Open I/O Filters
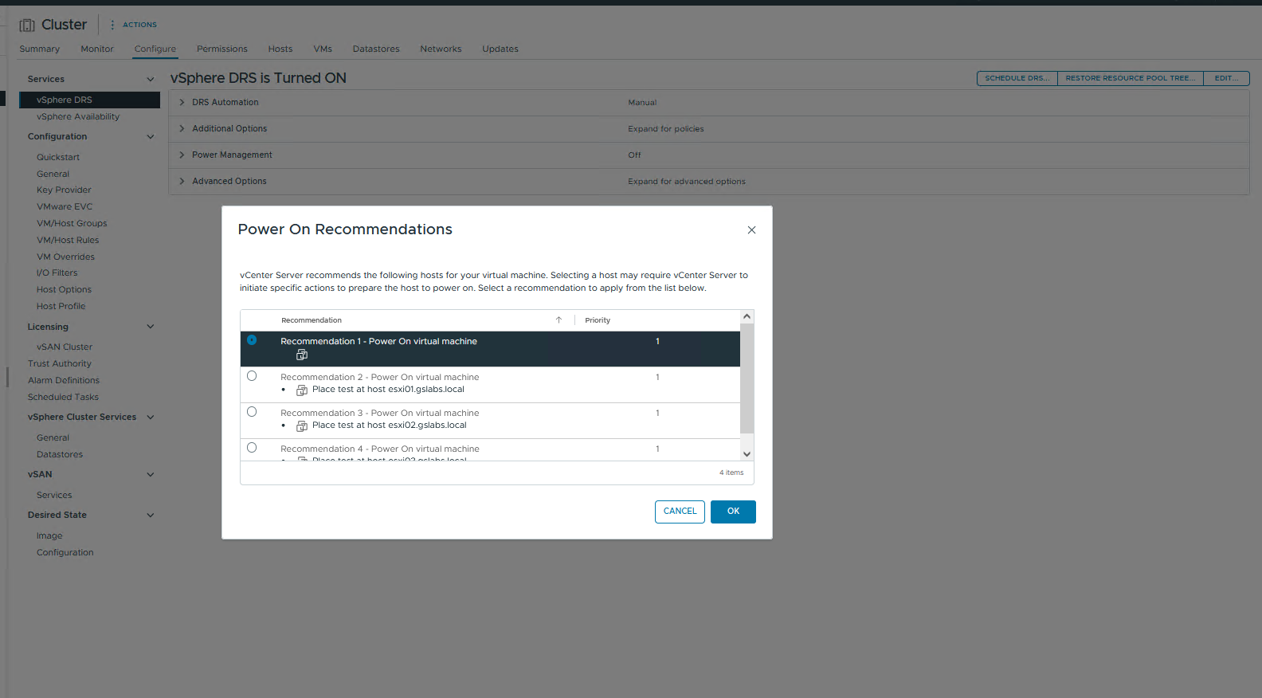This screenshot has width=1262, height=698. pyautogui.click(x=57, y=273)
